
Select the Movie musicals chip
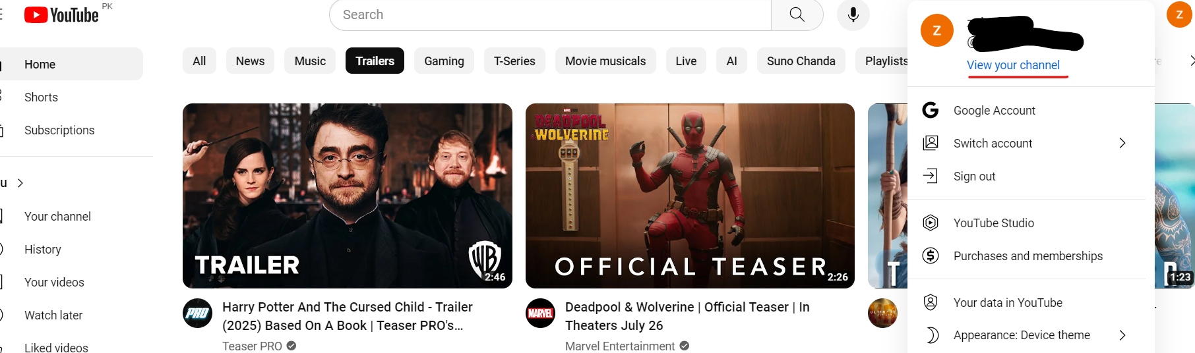(x=605, y=61)
